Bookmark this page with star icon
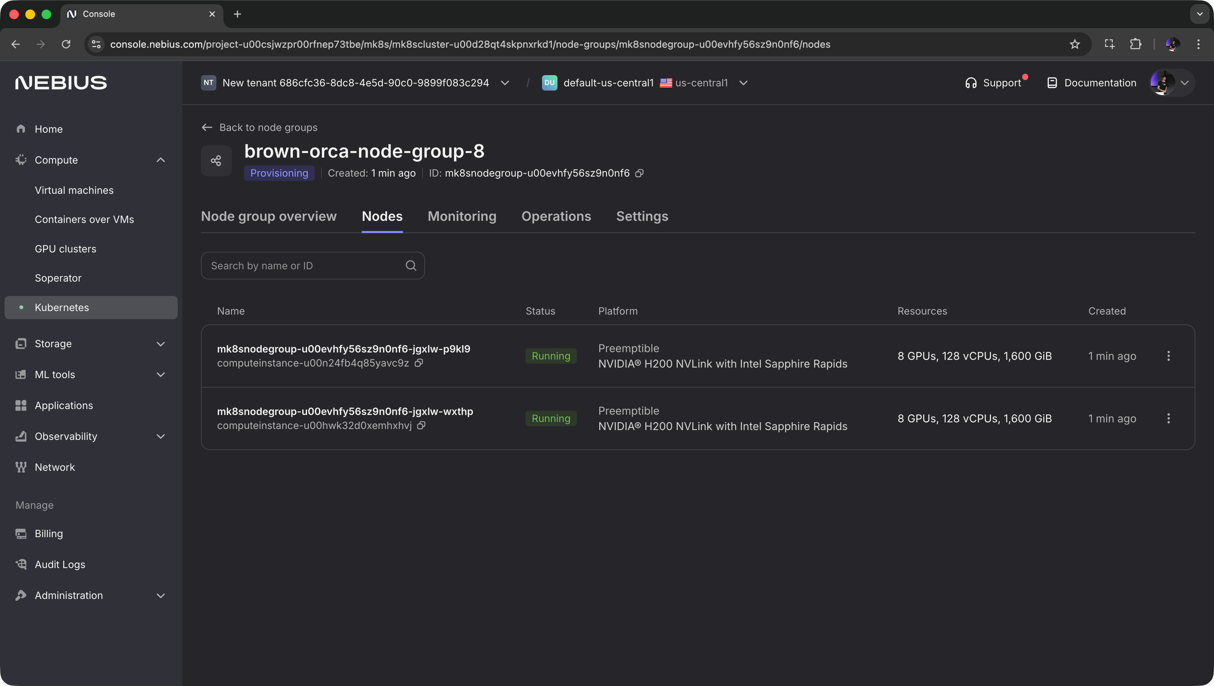The image size is (1214, 686). 1075,44
